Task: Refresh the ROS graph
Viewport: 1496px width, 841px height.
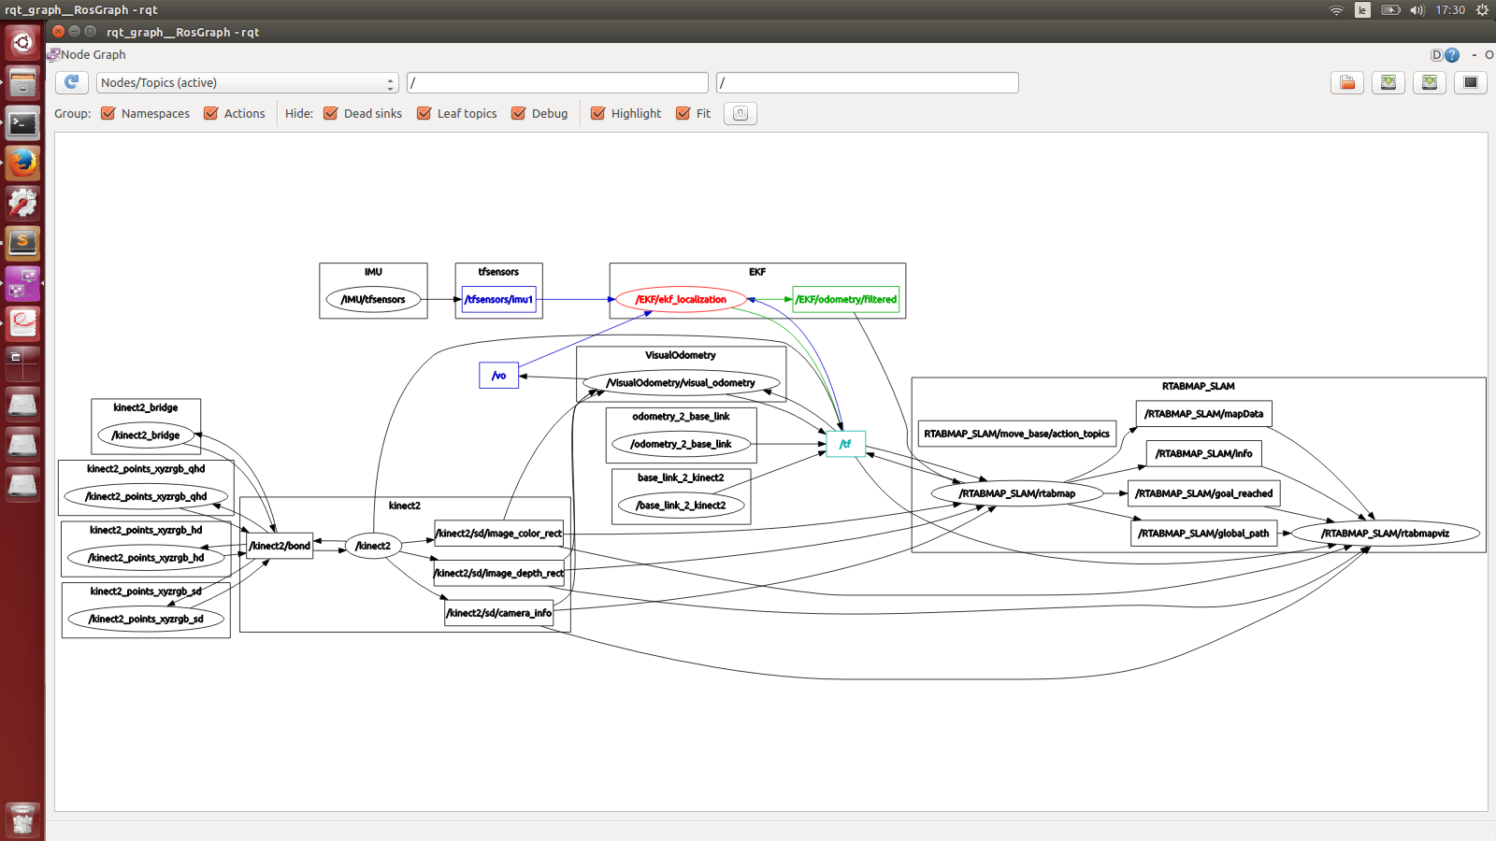Action: click(x=71, y=82)
